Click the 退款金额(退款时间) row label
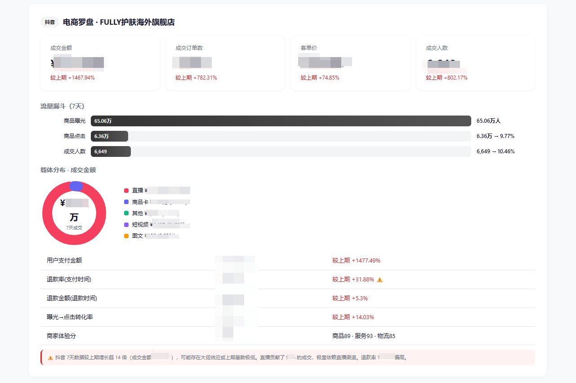This screenshot has width=576, height=383. tap(72, 298)
